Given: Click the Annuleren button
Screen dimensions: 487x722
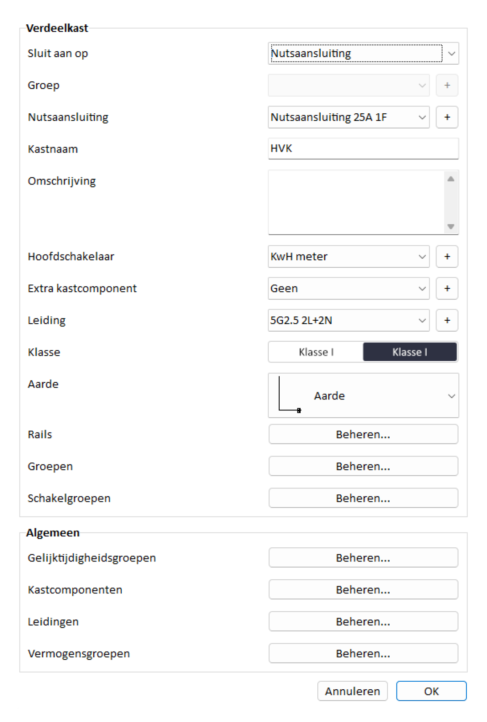Looking at the screenshot, I should (x=352, y=691).
